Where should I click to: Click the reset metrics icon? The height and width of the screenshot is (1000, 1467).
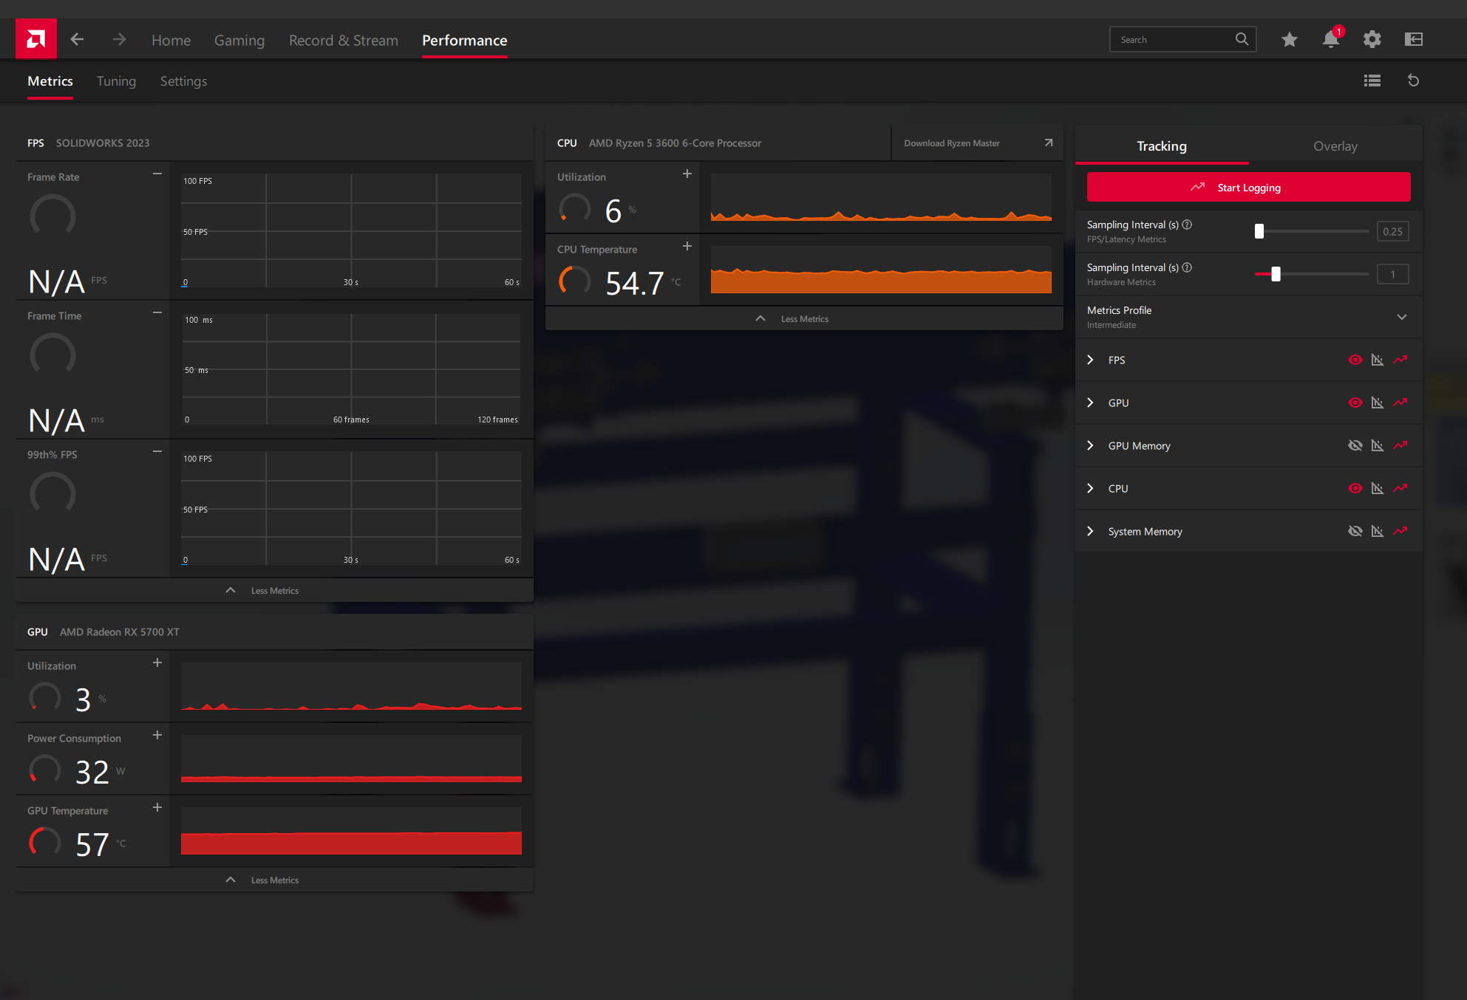[x=1413, y=81]
